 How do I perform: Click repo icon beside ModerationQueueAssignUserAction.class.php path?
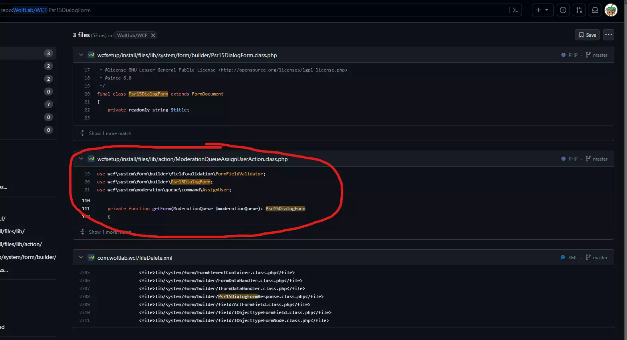tap(91, 159)
